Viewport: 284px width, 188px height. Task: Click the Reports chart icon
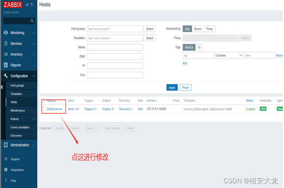6,65
